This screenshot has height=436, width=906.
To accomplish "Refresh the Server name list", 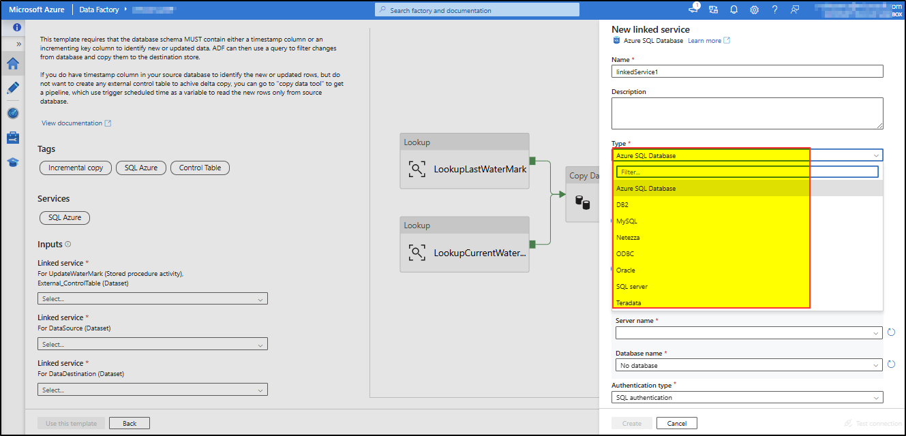I will [x=891, y=332].
